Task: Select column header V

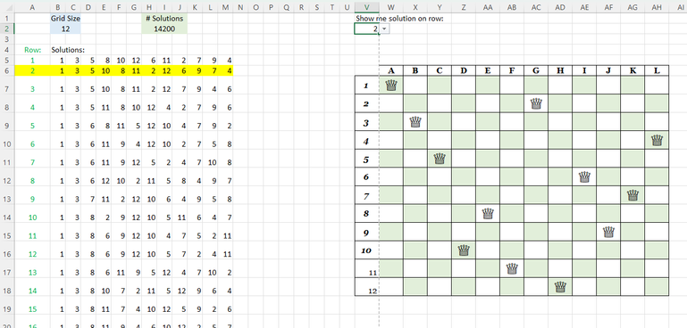Action: pyautogui.click(x=366, y=7)
